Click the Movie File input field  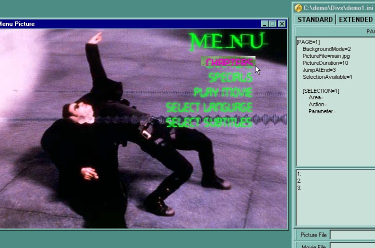352,246
